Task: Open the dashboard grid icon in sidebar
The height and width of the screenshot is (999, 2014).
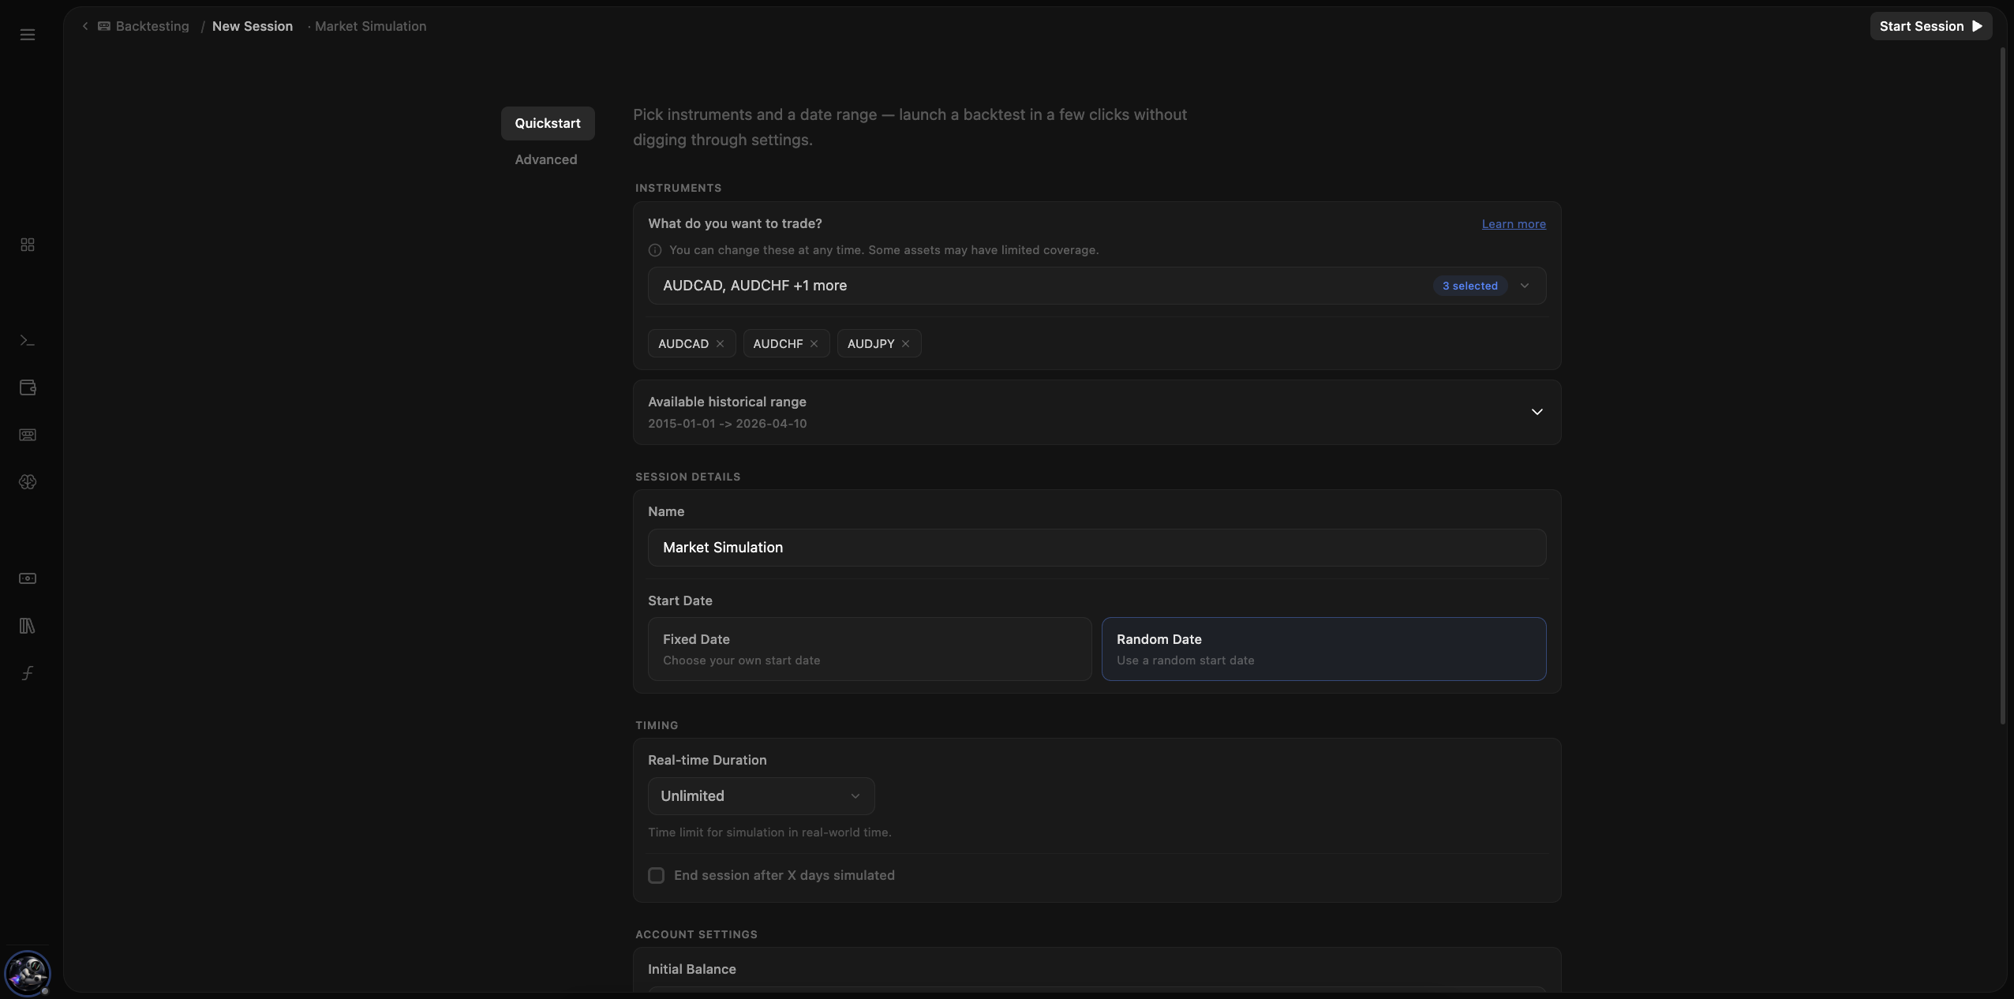Action: point(28,245)
